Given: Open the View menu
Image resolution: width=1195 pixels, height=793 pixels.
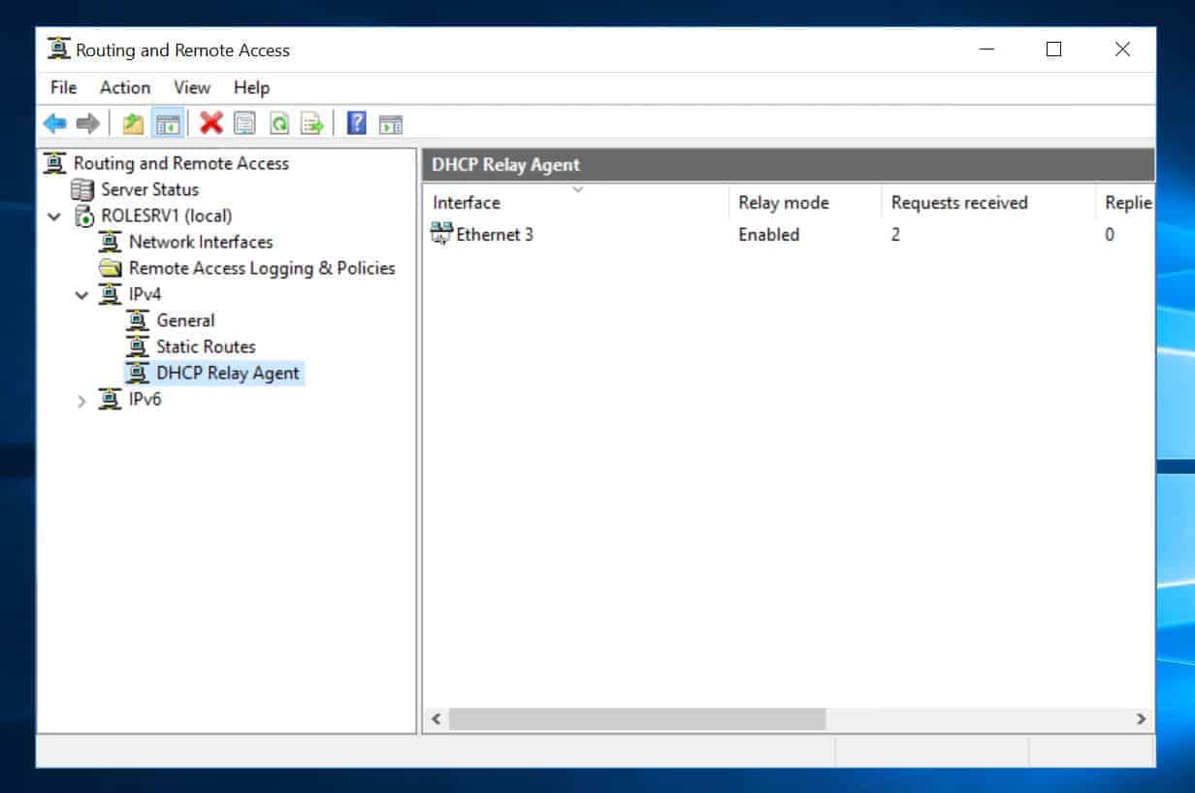Looking at the screenshot, I should (x=192, y=87).
